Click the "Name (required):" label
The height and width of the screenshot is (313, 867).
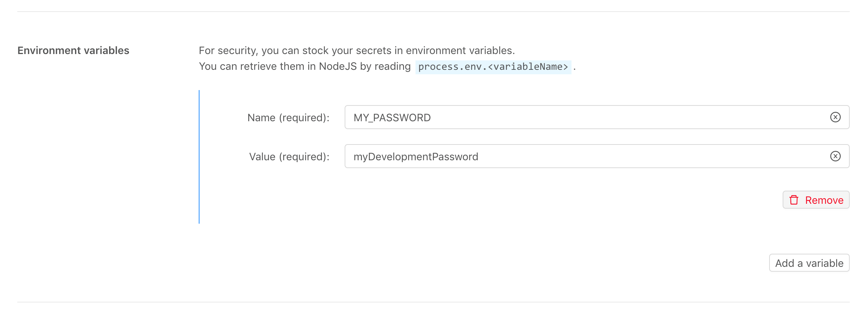(288, 118)
